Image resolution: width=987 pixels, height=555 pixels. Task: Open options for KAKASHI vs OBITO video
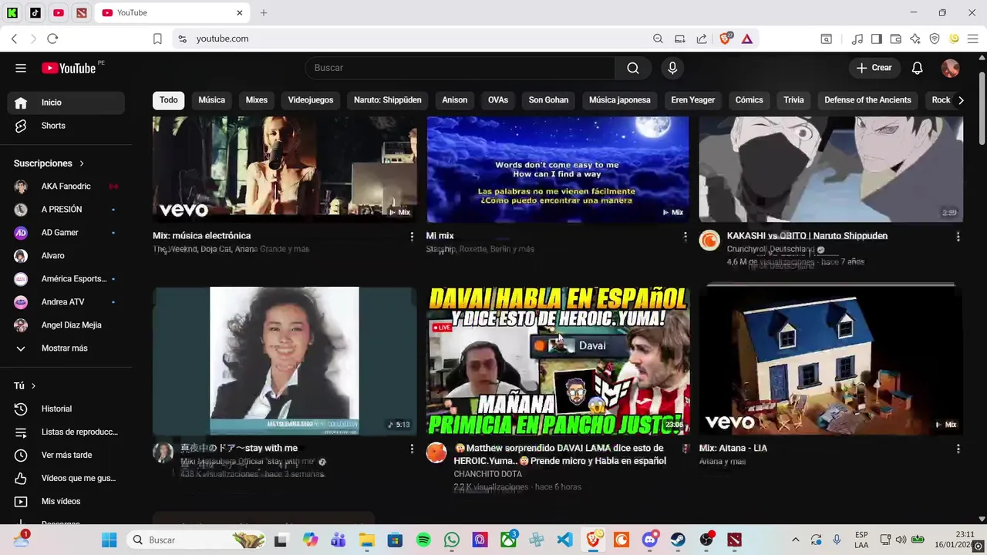958,237
